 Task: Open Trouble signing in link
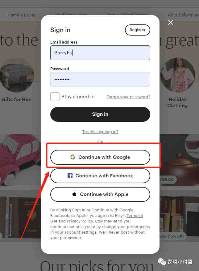[100, 132]
